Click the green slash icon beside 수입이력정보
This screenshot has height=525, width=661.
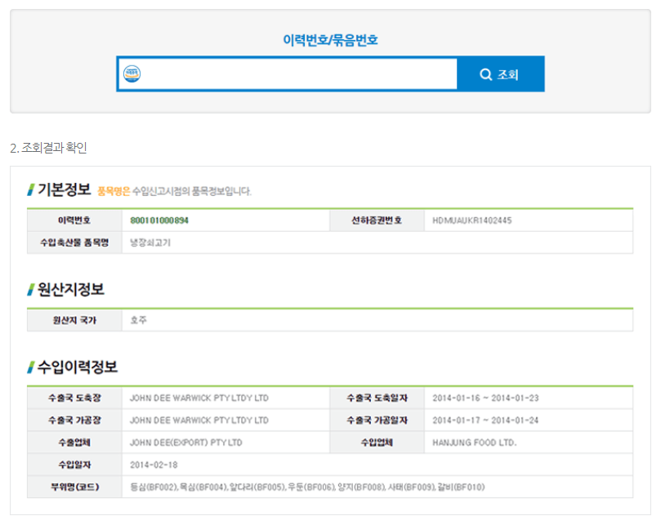point(31,367)
